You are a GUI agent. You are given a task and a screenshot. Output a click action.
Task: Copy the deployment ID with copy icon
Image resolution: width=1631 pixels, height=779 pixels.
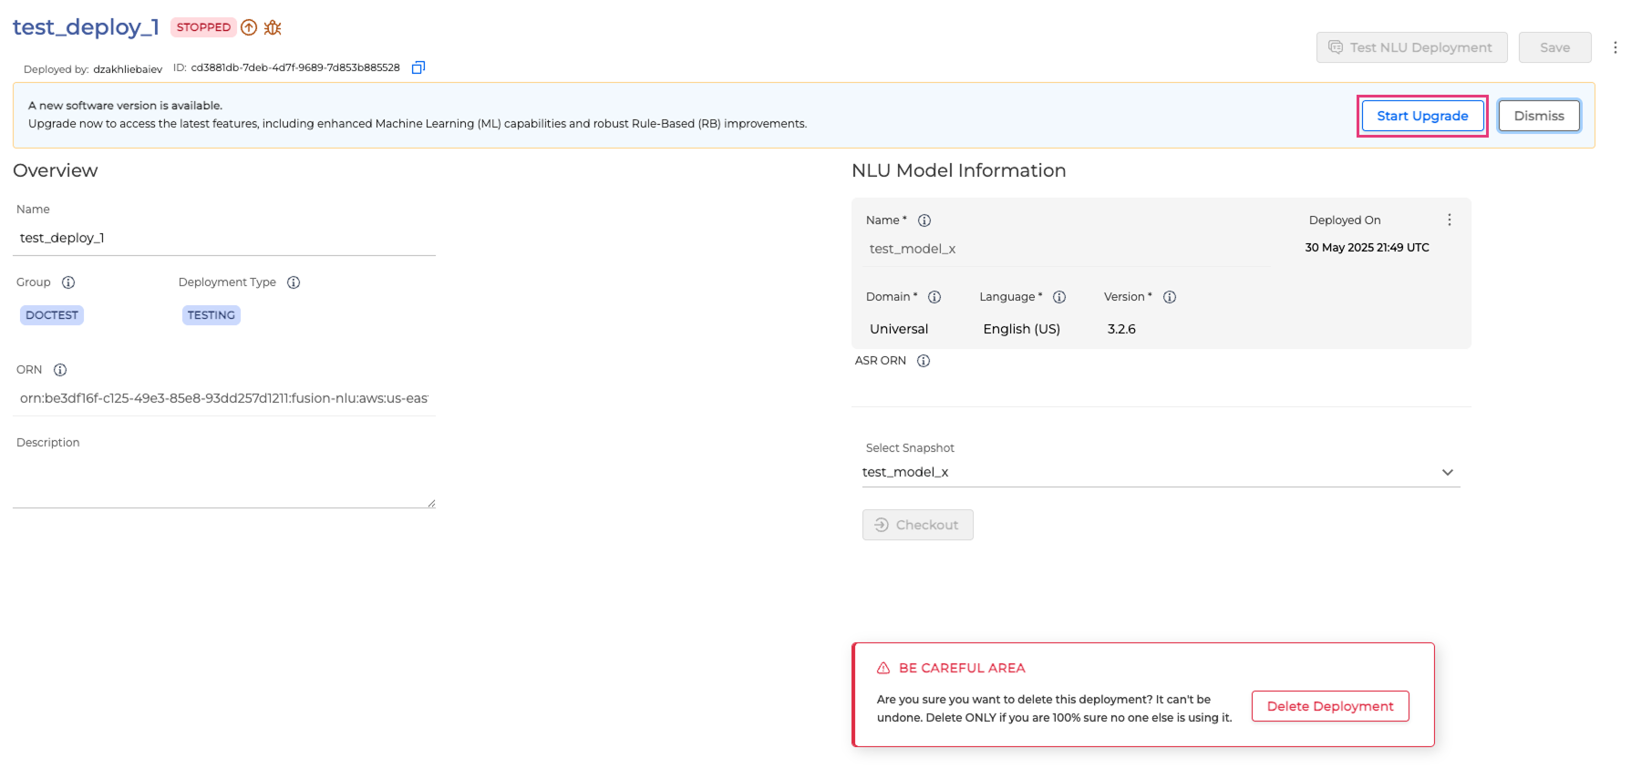pos(418,67)
